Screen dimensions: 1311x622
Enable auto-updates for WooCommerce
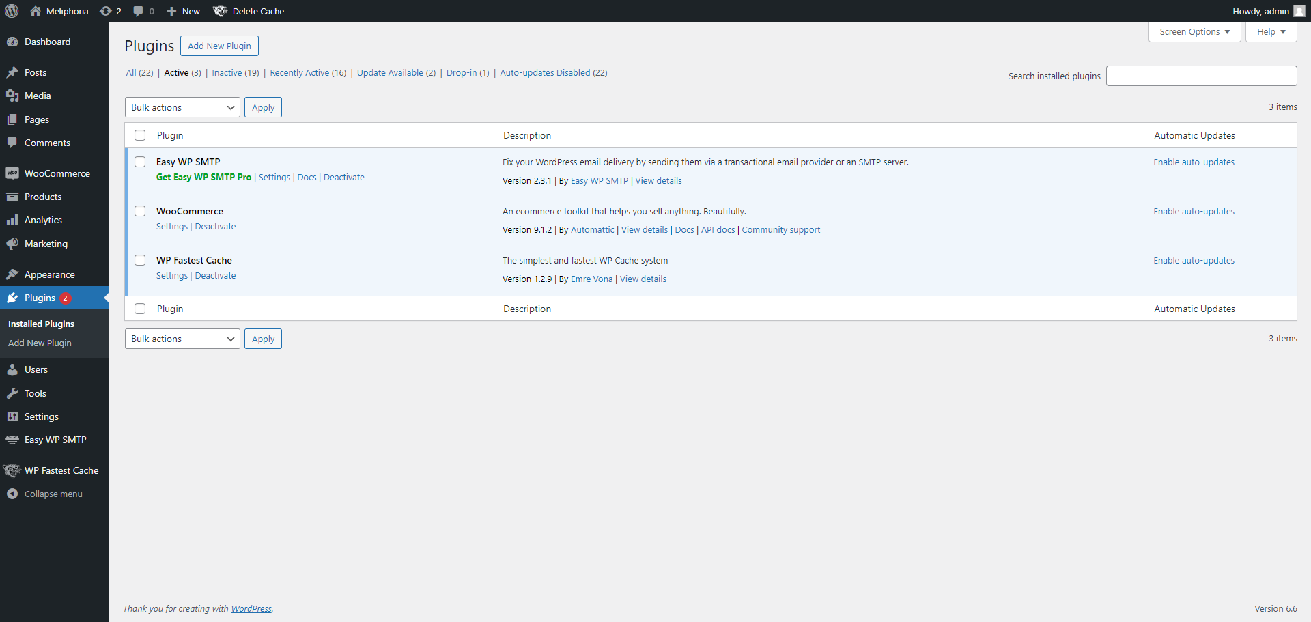1194,211
